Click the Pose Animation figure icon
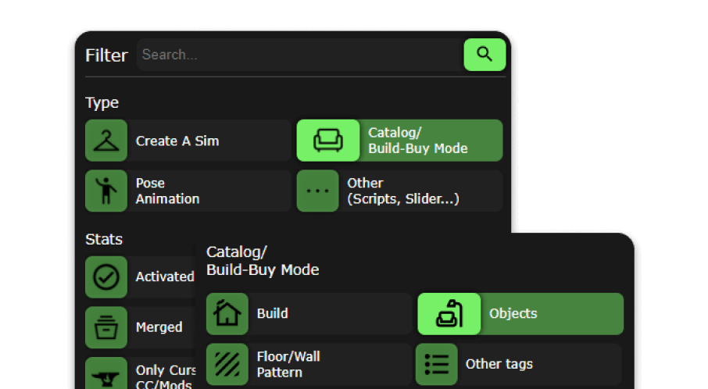The height and width of the screenshot is (389, 708). click(x=106, y=191)
